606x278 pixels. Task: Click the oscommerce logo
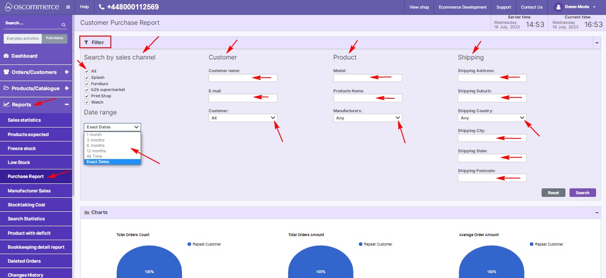tap(31, 7)
